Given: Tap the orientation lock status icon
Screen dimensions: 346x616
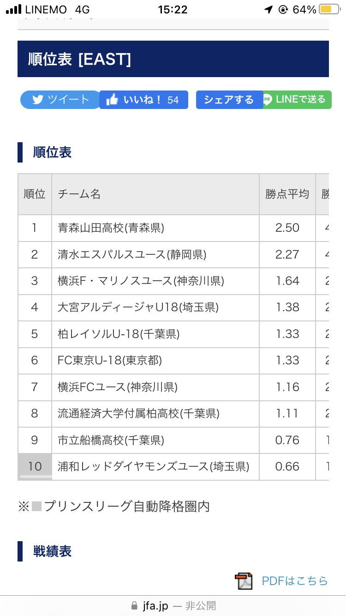Looking at the screenshot, I should (x=283, y=9).
